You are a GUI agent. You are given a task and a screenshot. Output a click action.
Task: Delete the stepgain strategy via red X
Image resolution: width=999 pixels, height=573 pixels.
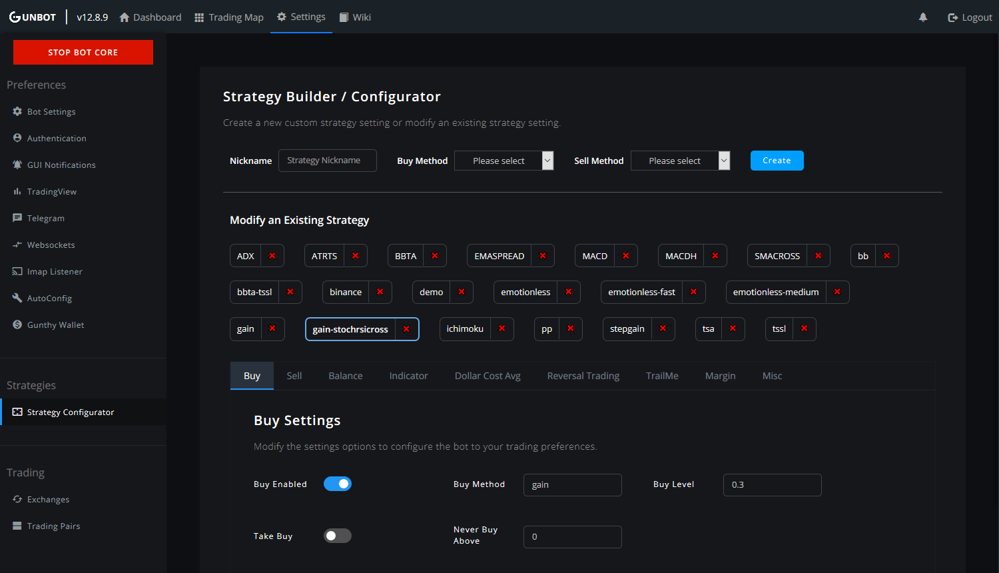pyautogui.click(x=663, y=328)
